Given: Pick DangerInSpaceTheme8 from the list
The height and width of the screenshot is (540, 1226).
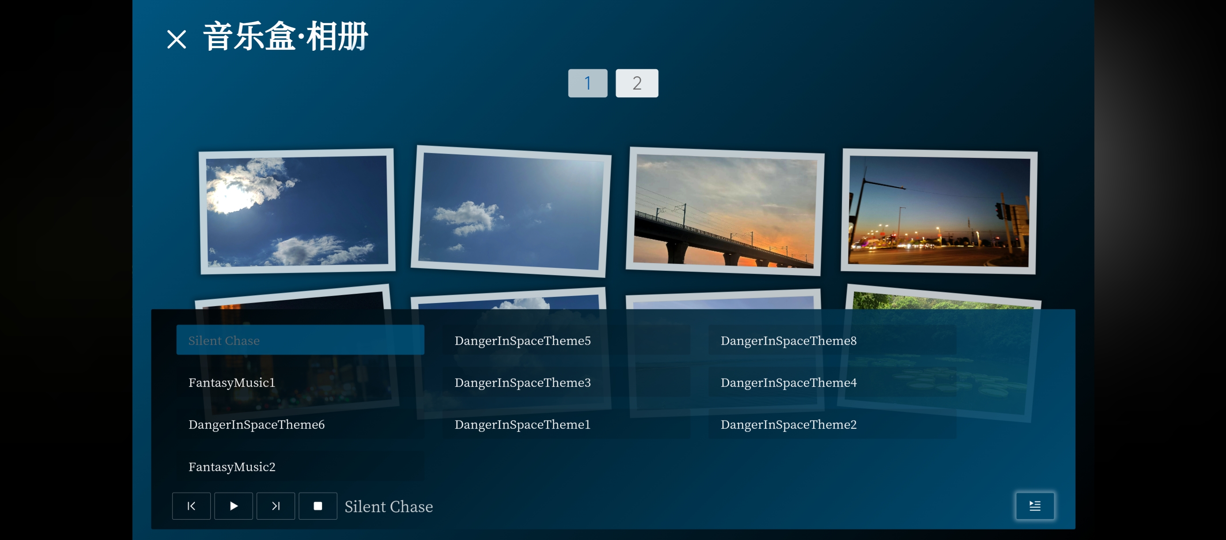Looking at the screenshot, I should pos(832,340).
